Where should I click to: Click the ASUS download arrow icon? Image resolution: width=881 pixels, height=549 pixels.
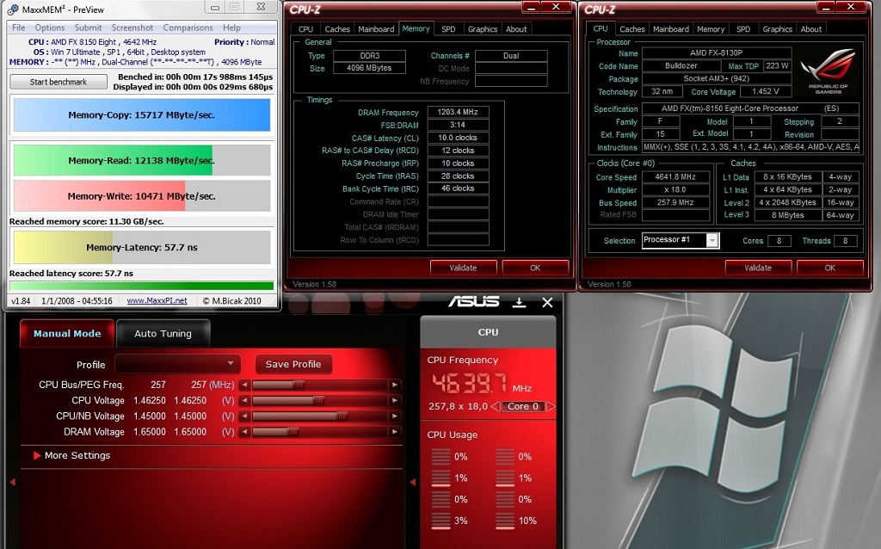click(x=519, y=302)
